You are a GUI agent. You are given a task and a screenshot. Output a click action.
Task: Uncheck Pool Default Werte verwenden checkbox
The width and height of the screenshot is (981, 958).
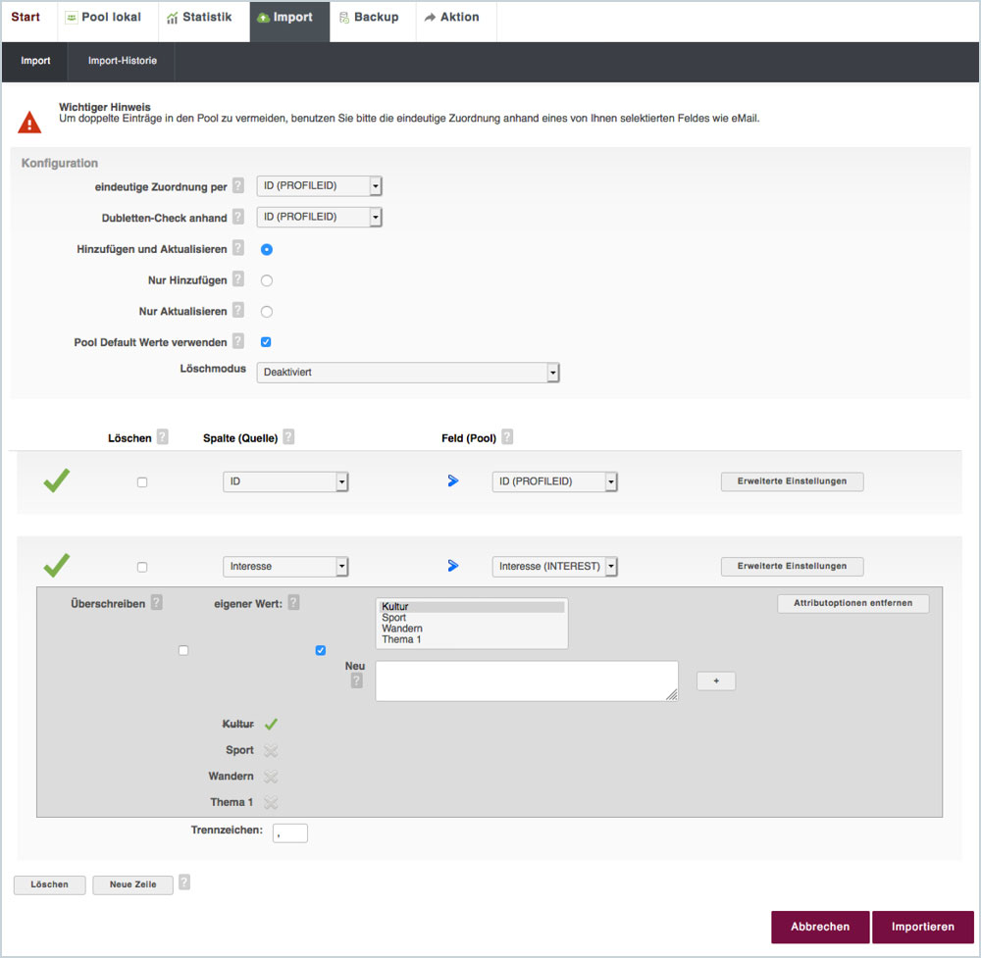click(266, 342)
